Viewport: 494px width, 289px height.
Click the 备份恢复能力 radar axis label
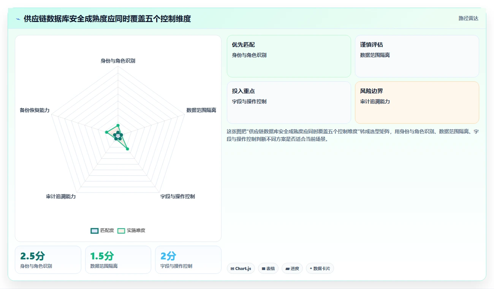click(x=35, y=110)
